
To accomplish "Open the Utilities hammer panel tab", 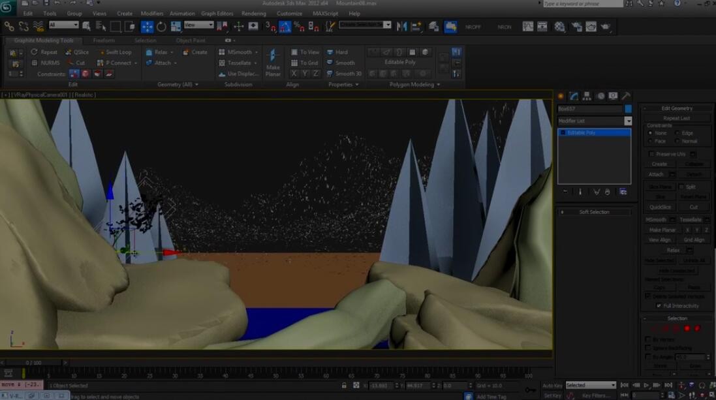I will (626, 96).
